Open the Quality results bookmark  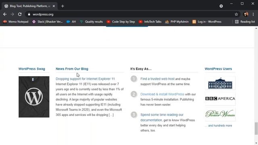[x=92, y=22]
